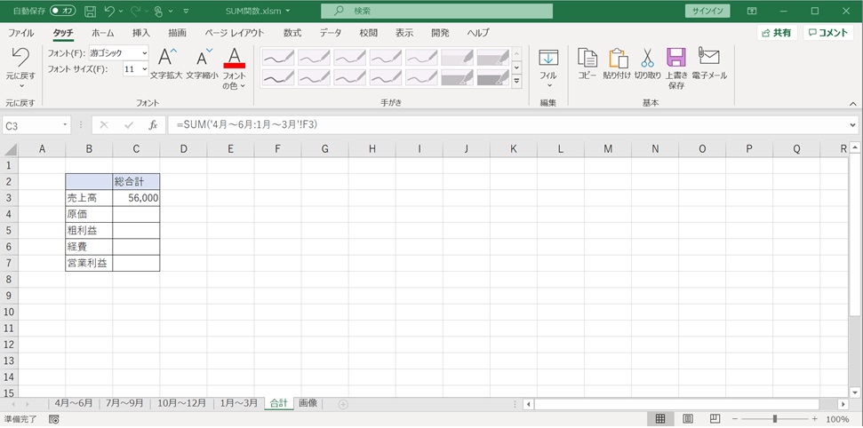Click the Save (上書き保存) floppy icon
The image size is (863, 428).
click(x=676, y=59)
